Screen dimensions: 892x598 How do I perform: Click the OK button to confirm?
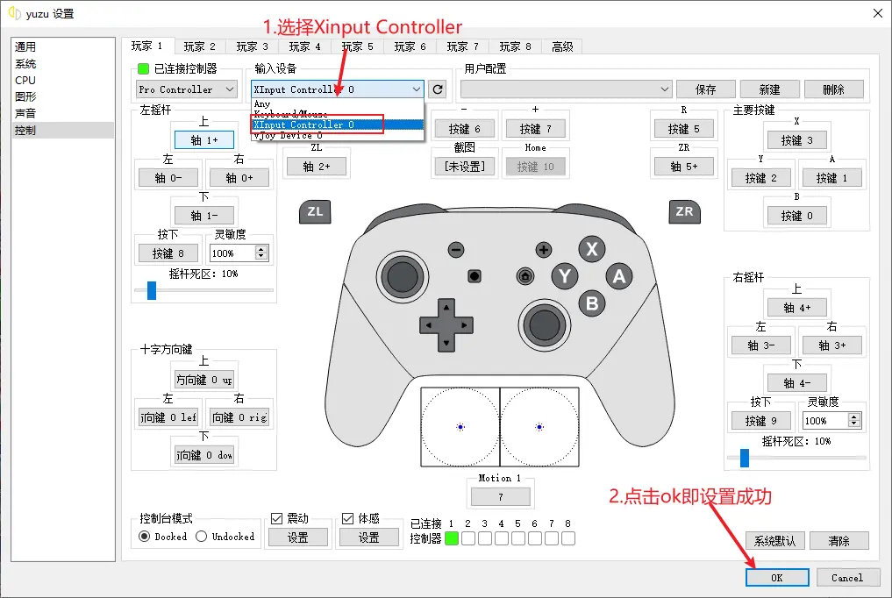click(x=776, y=577)
